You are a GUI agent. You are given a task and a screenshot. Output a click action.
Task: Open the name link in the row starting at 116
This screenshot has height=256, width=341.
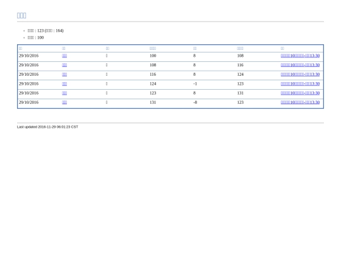(64, 75)
